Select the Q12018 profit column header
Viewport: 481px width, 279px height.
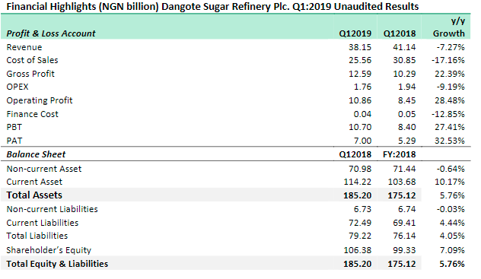(400, 33)
